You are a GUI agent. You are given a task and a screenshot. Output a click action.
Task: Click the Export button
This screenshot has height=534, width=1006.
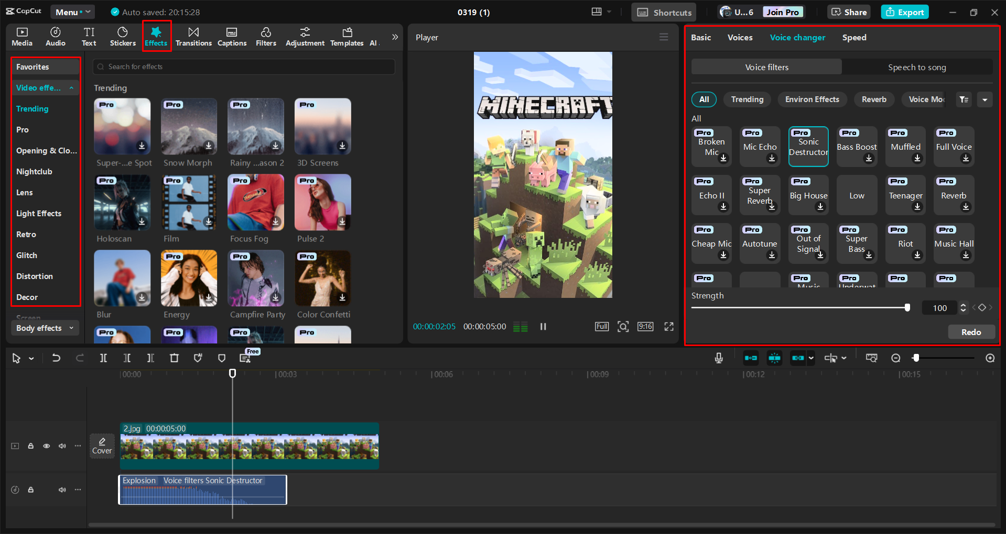[904, 12]
